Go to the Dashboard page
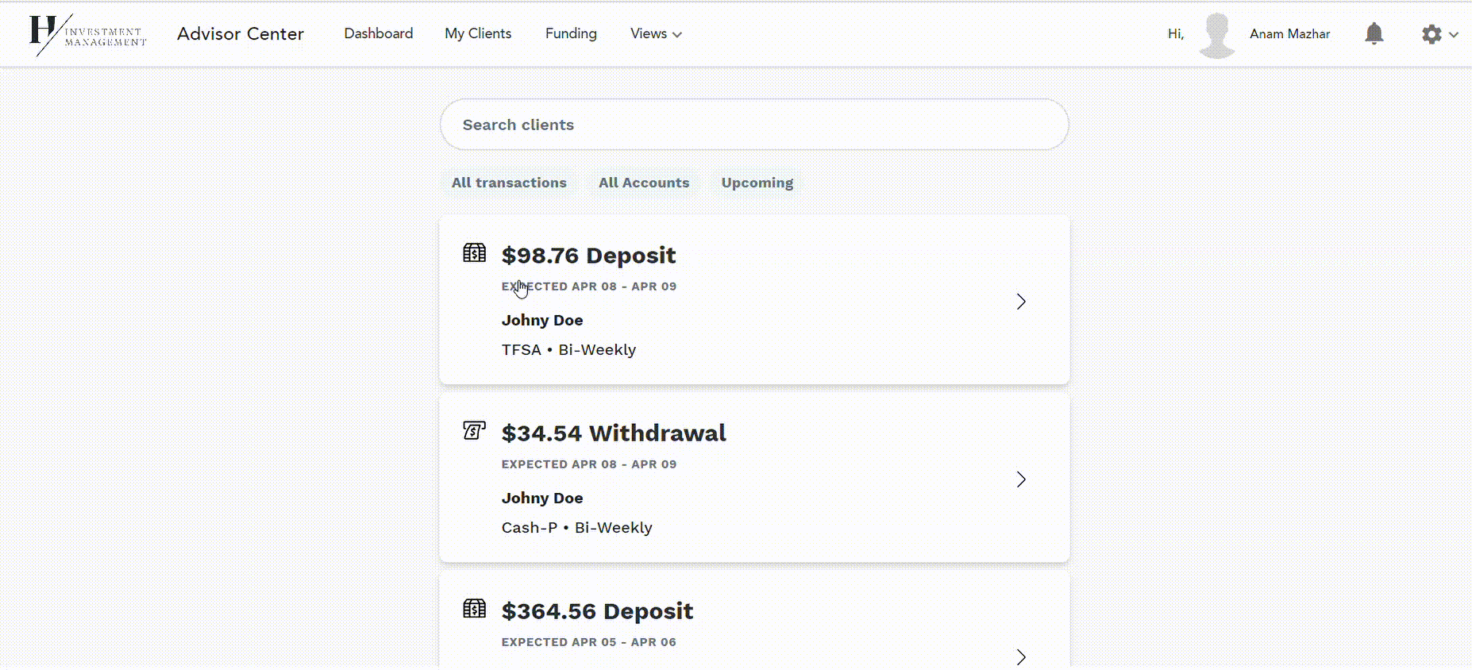The height and width of the screenshot is (670, 1472). click(x=378, y=33)
